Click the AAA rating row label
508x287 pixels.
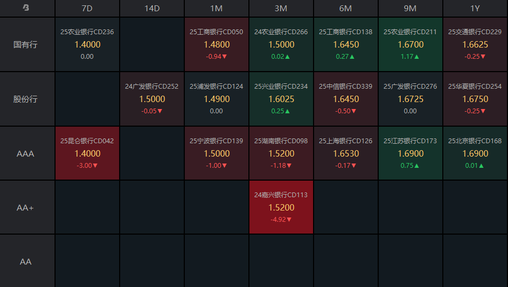(x=26, y=153)
